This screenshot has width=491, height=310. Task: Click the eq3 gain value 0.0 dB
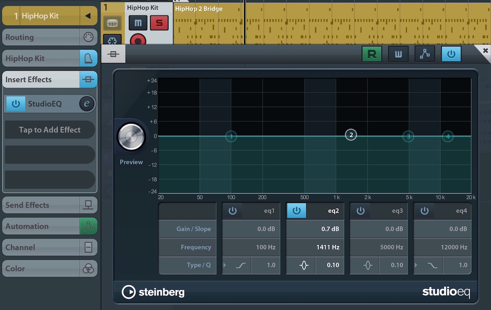[379, 229]
